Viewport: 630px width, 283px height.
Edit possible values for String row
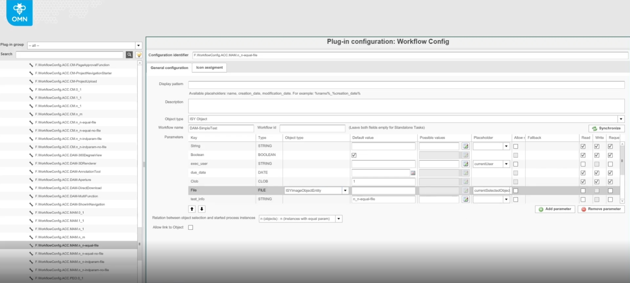[465, 146]
